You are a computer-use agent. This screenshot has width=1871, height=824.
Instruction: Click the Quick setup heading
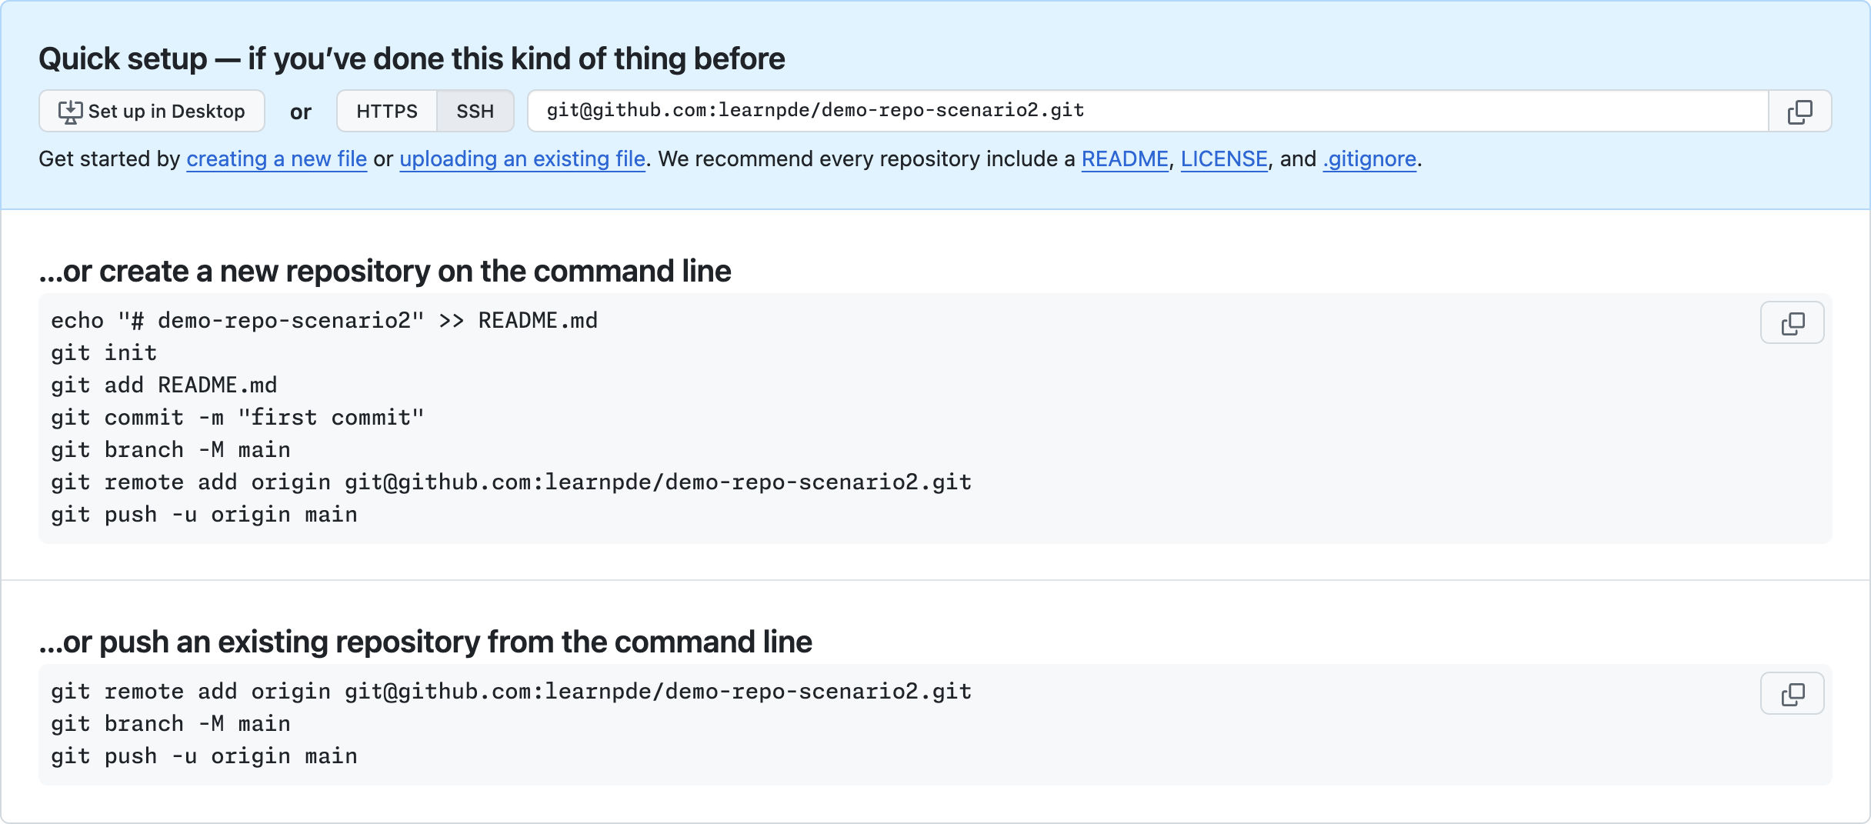[x=412, y=58]
